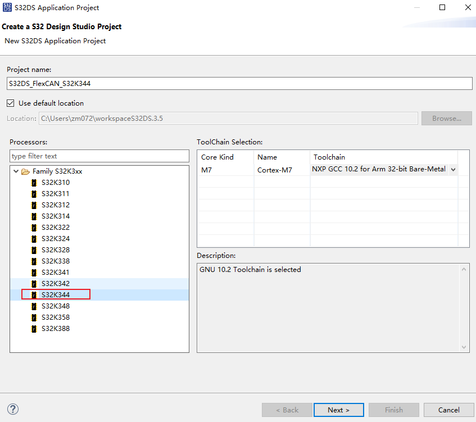
Task: Select the NXP GCC 10.2 toolchain cell
Action: click(x=379, y=169)
